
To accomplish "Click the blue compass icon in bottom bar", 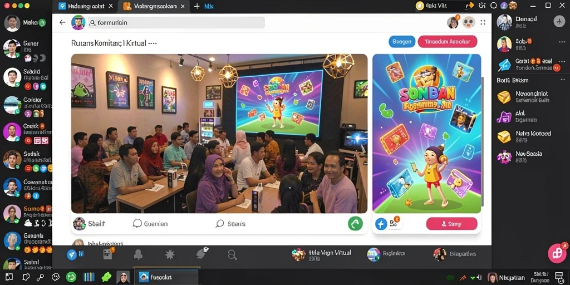I will (x=72, y=254).
